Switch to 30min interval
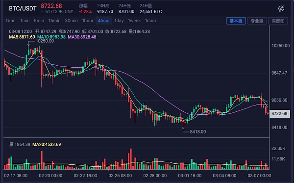 pyautogui.click(x=71, y=21)
